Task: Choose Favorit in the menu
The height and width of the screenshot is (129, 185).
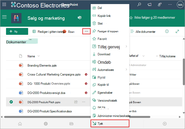Action: tap(110, 39)
